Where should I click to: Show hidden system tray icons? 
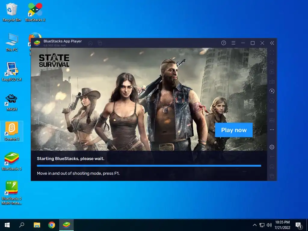click(254, 225)
